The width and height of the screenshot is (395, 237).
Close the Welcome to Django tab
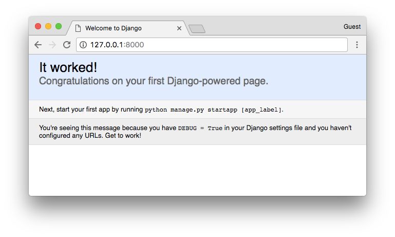(x=179, y=28)
